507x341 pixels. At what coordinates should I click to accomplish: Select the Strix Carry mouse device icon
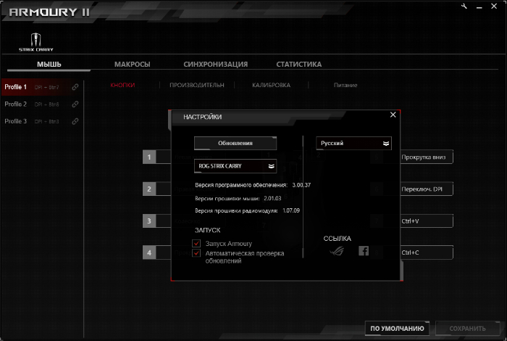[36, 42]
